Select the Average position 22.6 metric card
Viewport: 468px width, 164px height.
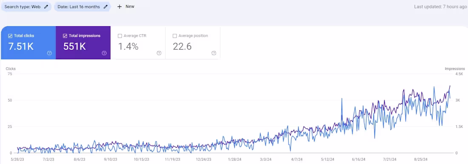click(x=193, y=43)
